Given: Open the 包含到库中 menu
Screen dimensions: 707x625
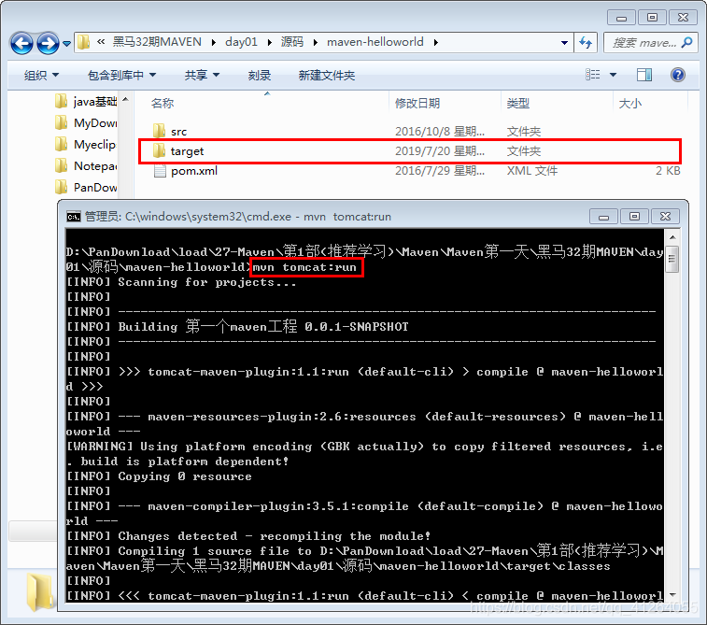Looking at the screenshot, I should point(121,75).
